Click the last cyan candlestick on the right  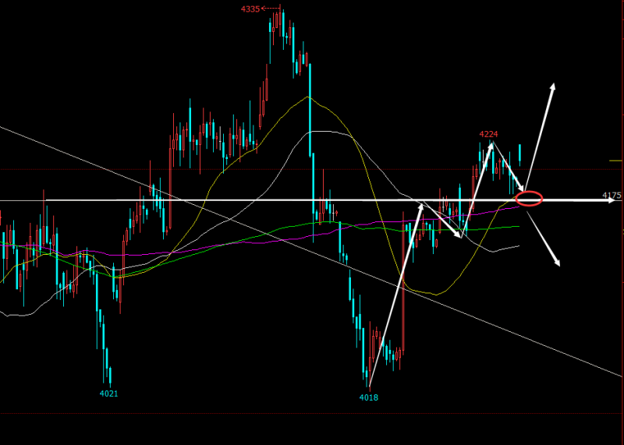pos(519,154)
